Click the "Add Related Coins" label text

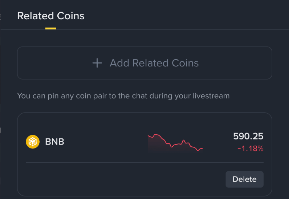(x=154, y=63)
